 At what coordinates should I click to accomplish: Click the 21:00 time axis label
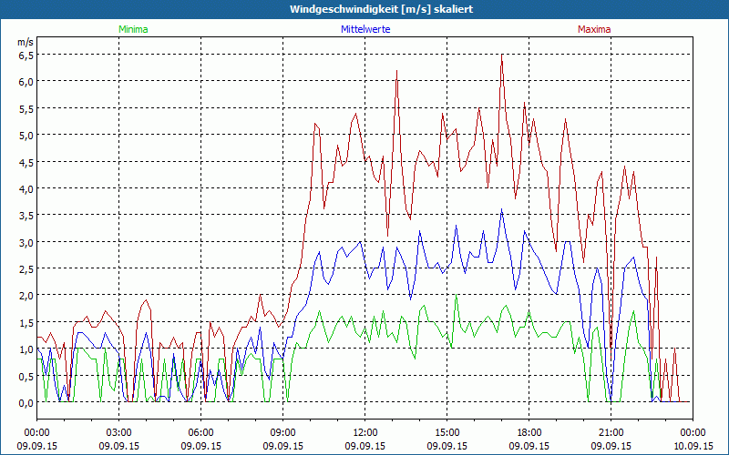pyautogui.click(x=611, y=433)
